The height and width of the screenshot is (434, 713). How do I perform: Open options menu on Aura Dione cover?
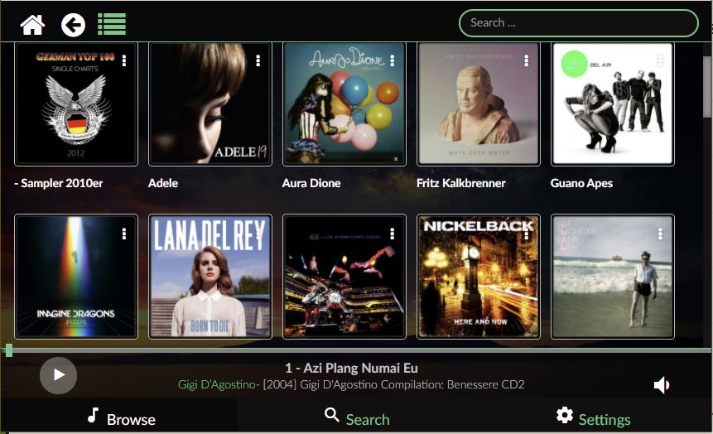[392, 60]
